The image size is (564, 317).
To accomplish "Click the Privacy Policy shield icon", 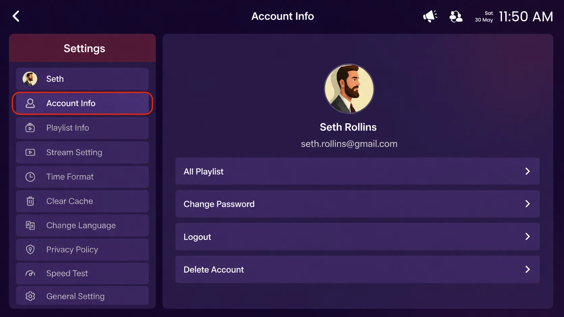I will [x=30, y=250].
